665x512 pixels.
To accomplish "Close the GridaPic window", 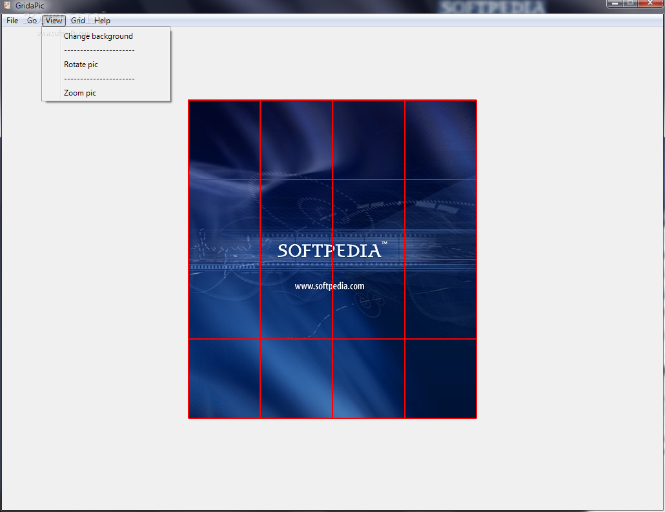I will [651, 3].
